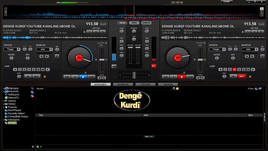Image resolution: width=268 pixels, height=151 pixels.
Task: Expand the Genres tree node
Action: pos(4,101)
